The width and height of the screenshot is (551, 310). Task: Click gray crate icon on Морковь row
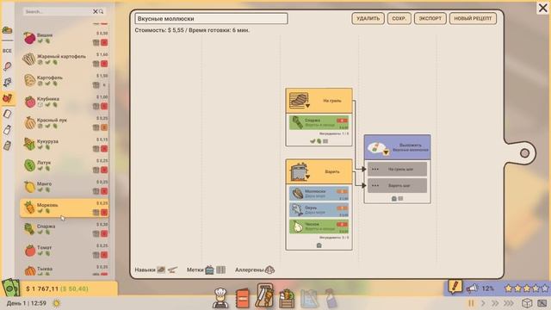pos(96,213)
